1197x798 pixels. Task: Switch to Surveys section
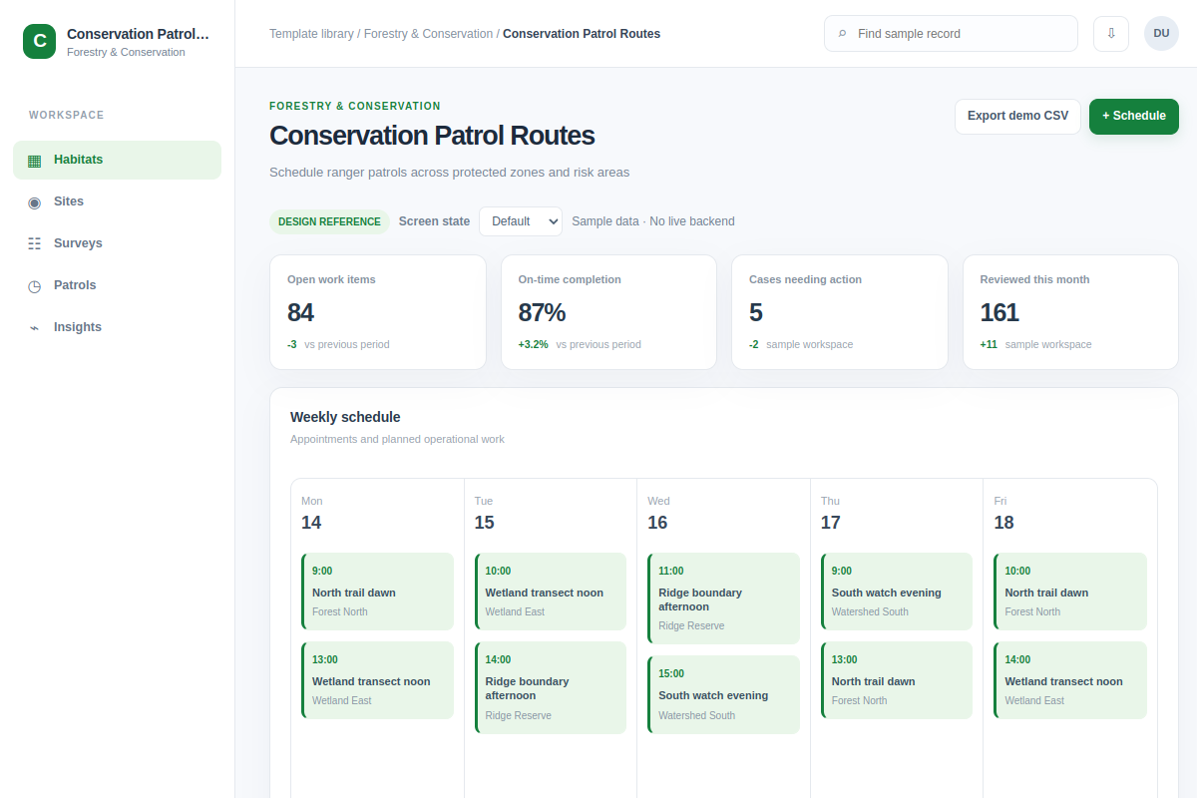pos(117,243)
